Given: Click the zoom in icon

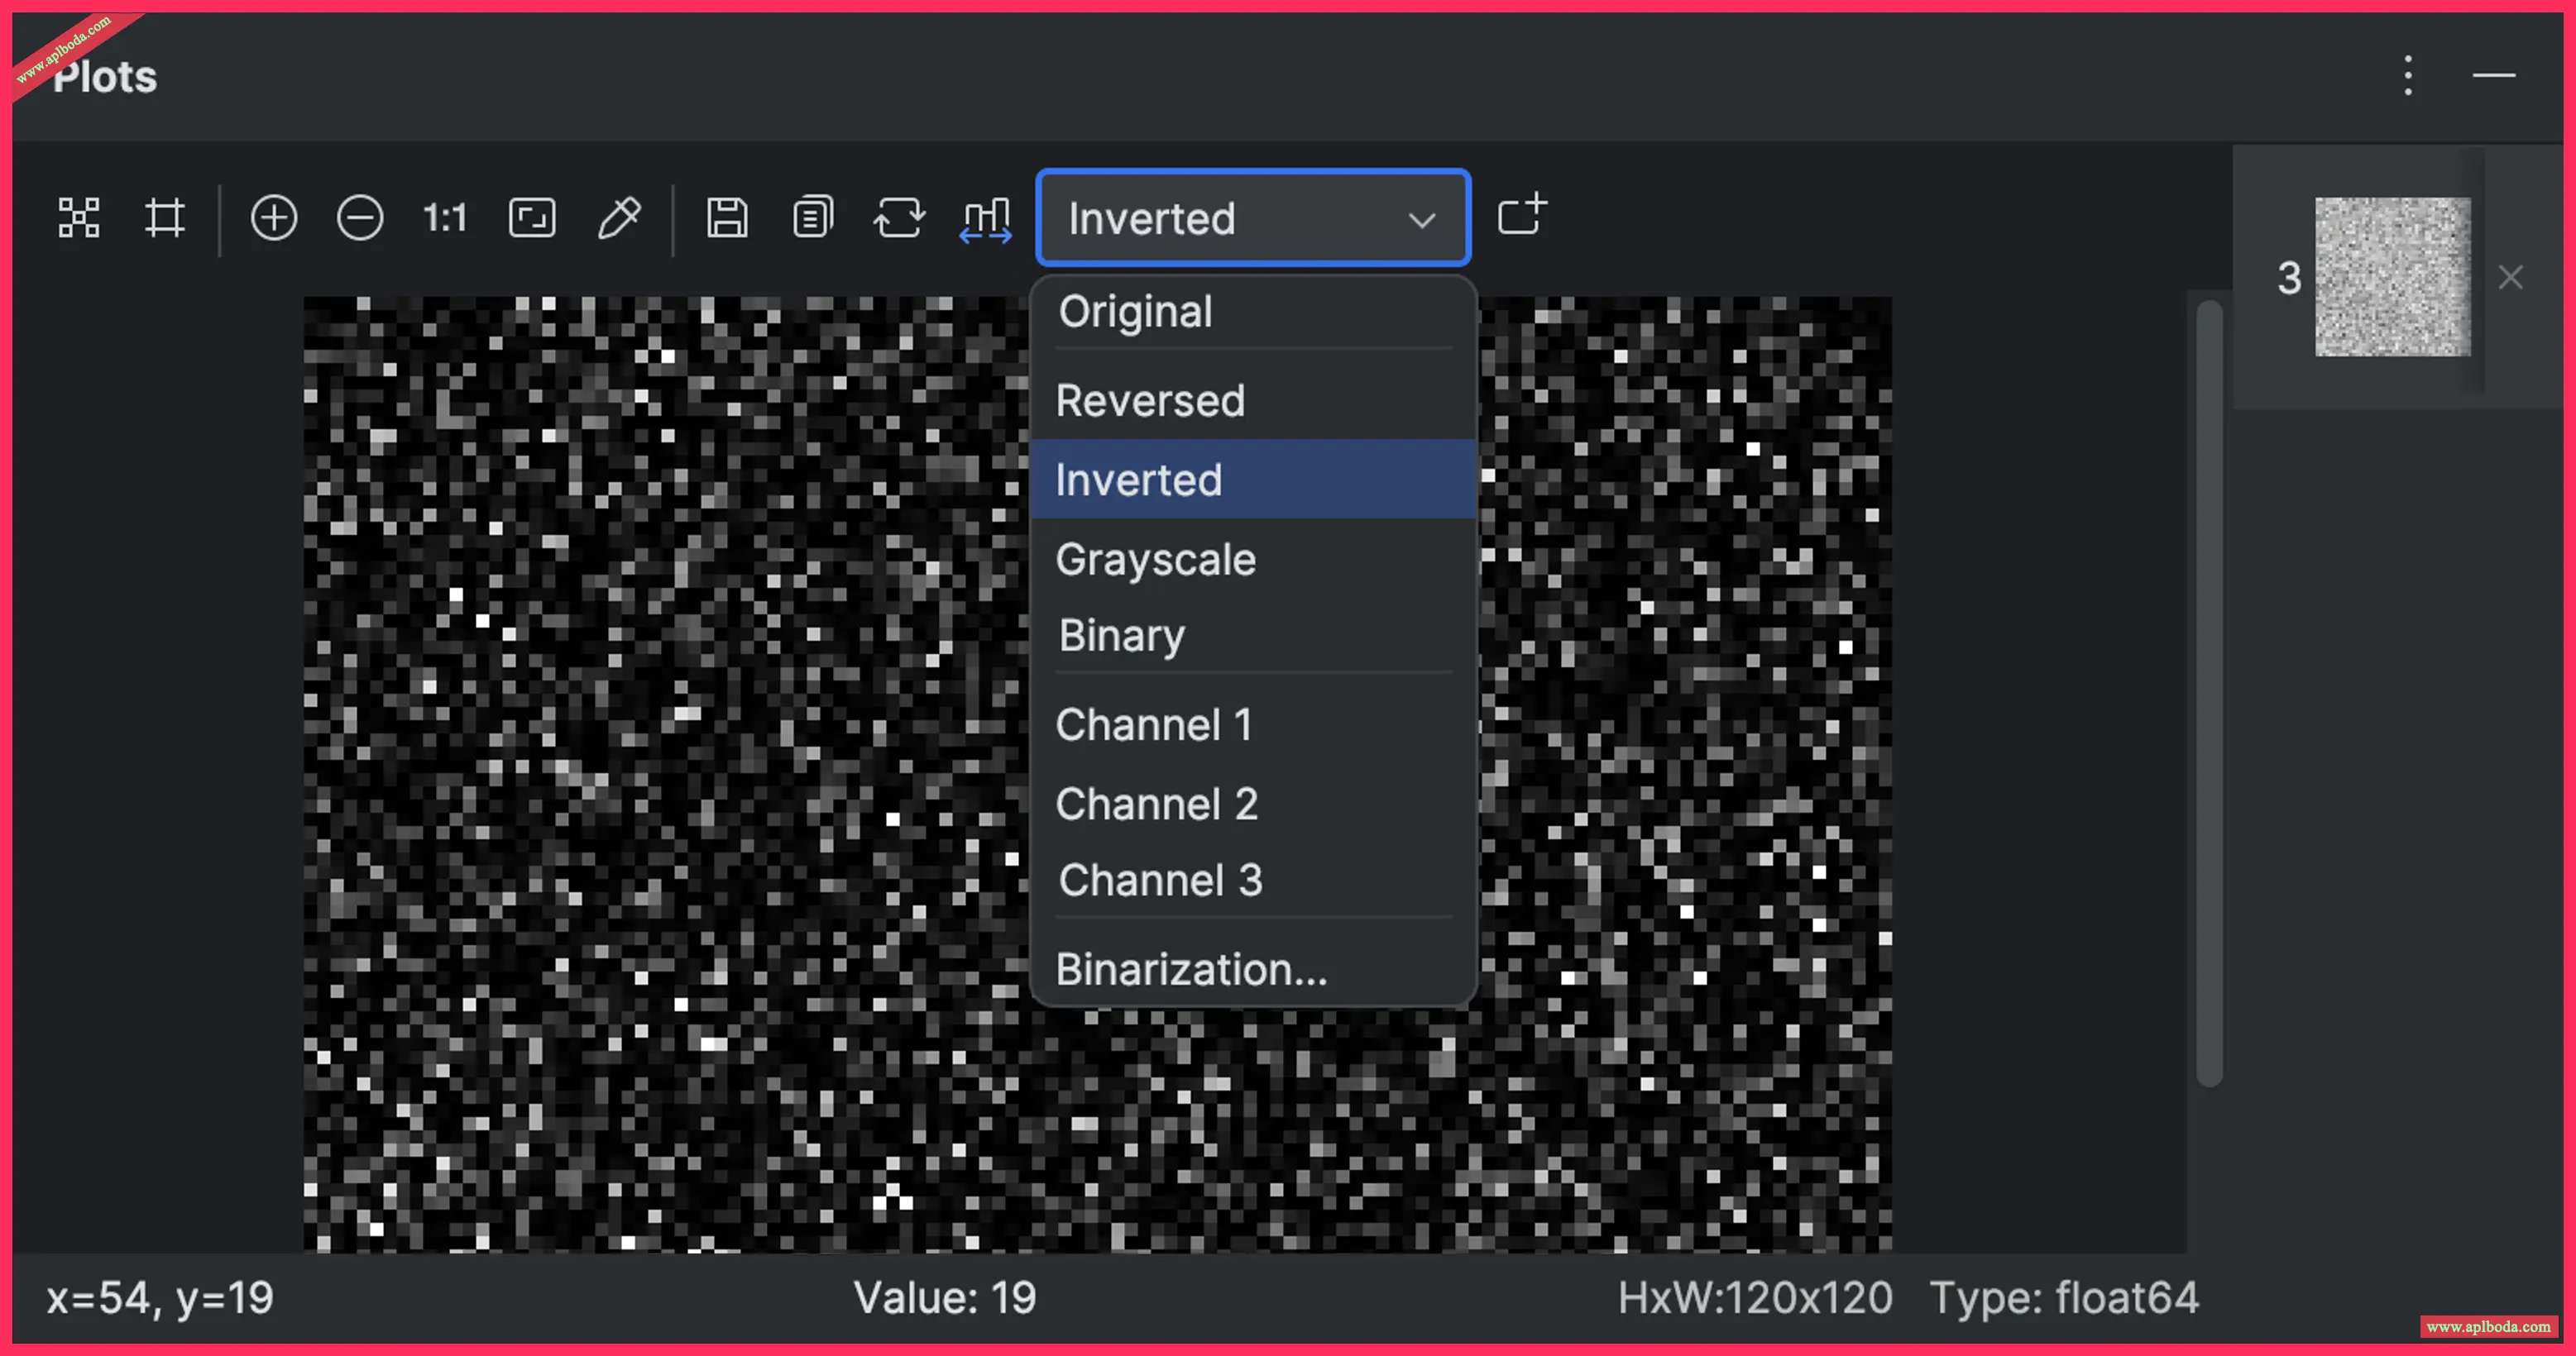Looking at the screenshot, I should click(273, 217).
